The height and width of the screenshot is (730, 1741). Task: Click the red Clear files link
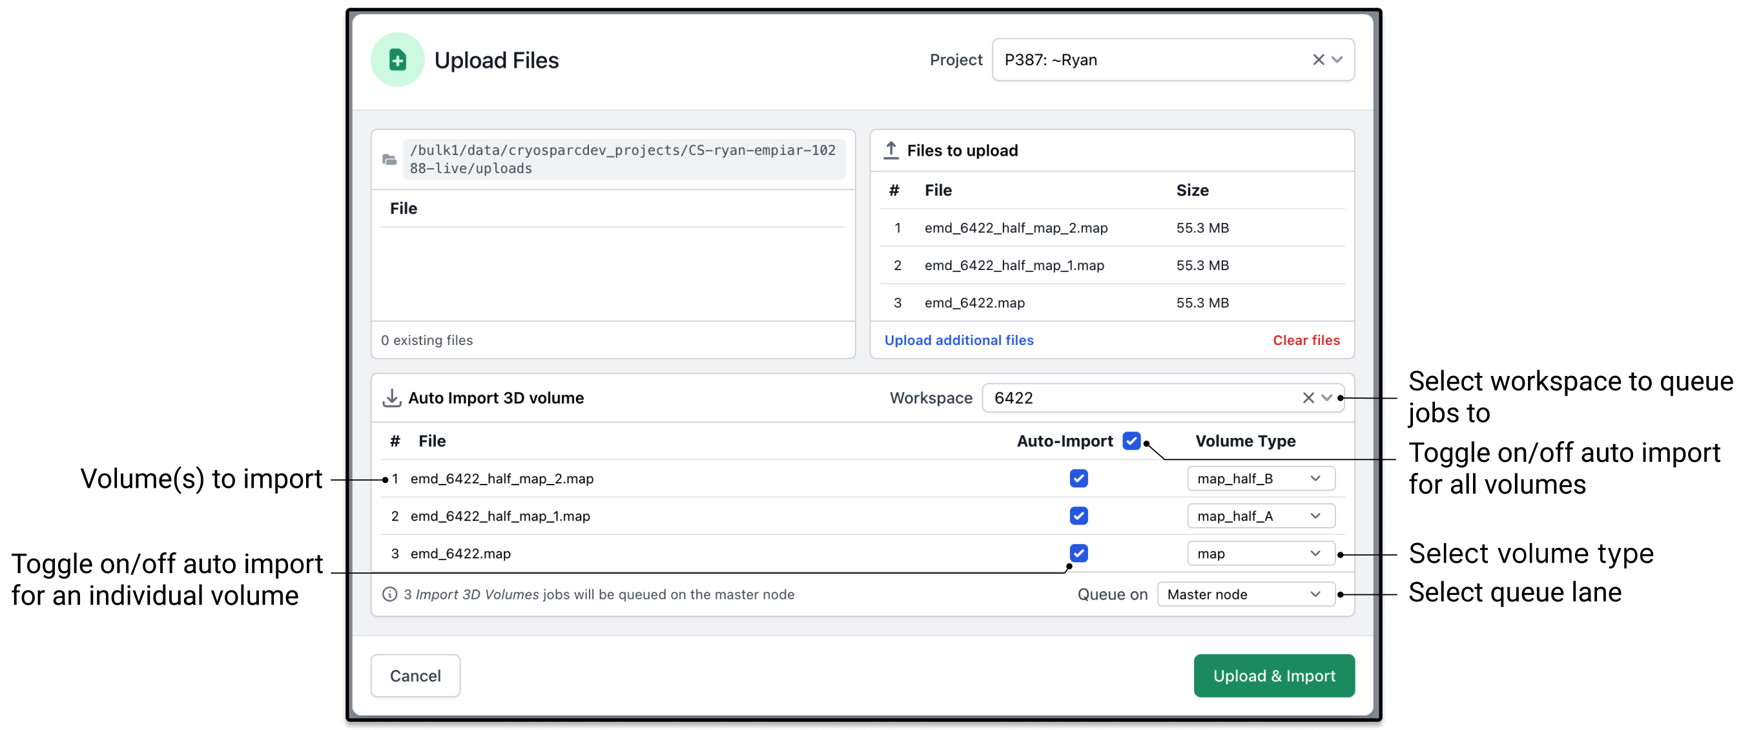(x=1306, y=340)
